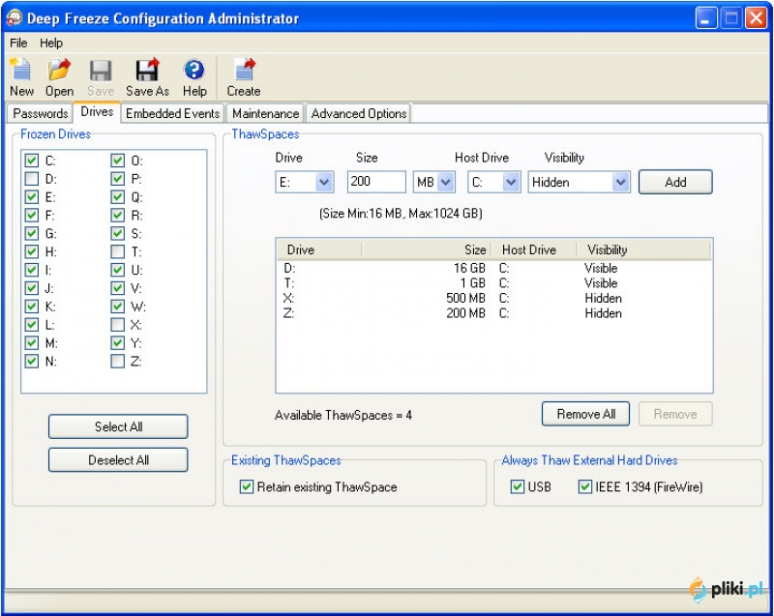Select the T: 1 GB ThawSpace row
The width and height of the screenshot is (774, 616).
tap(493, 283)
